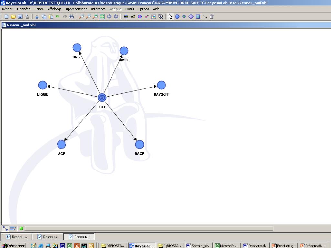Click the trash can delete tool

click(212, 16)
